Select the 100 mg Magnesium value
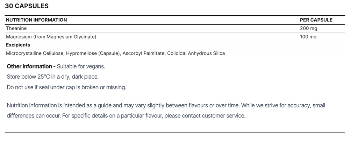358x145 pixels. [308, 37]
